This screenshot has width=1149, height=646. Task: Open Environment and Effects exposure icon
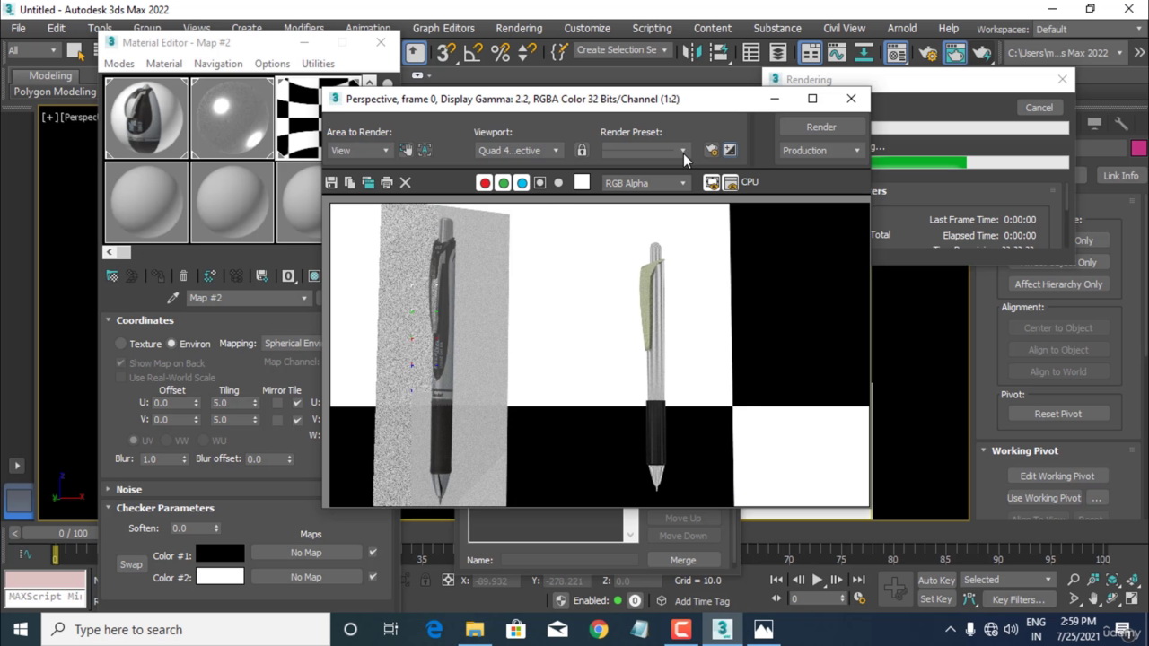[x=730, y=151]
